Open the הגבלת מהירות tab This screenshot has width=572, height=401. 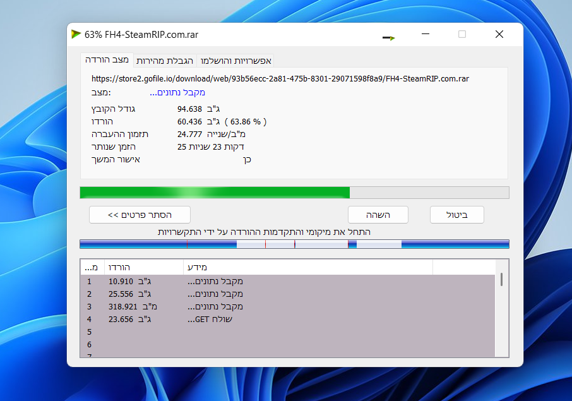pos(165,61)
